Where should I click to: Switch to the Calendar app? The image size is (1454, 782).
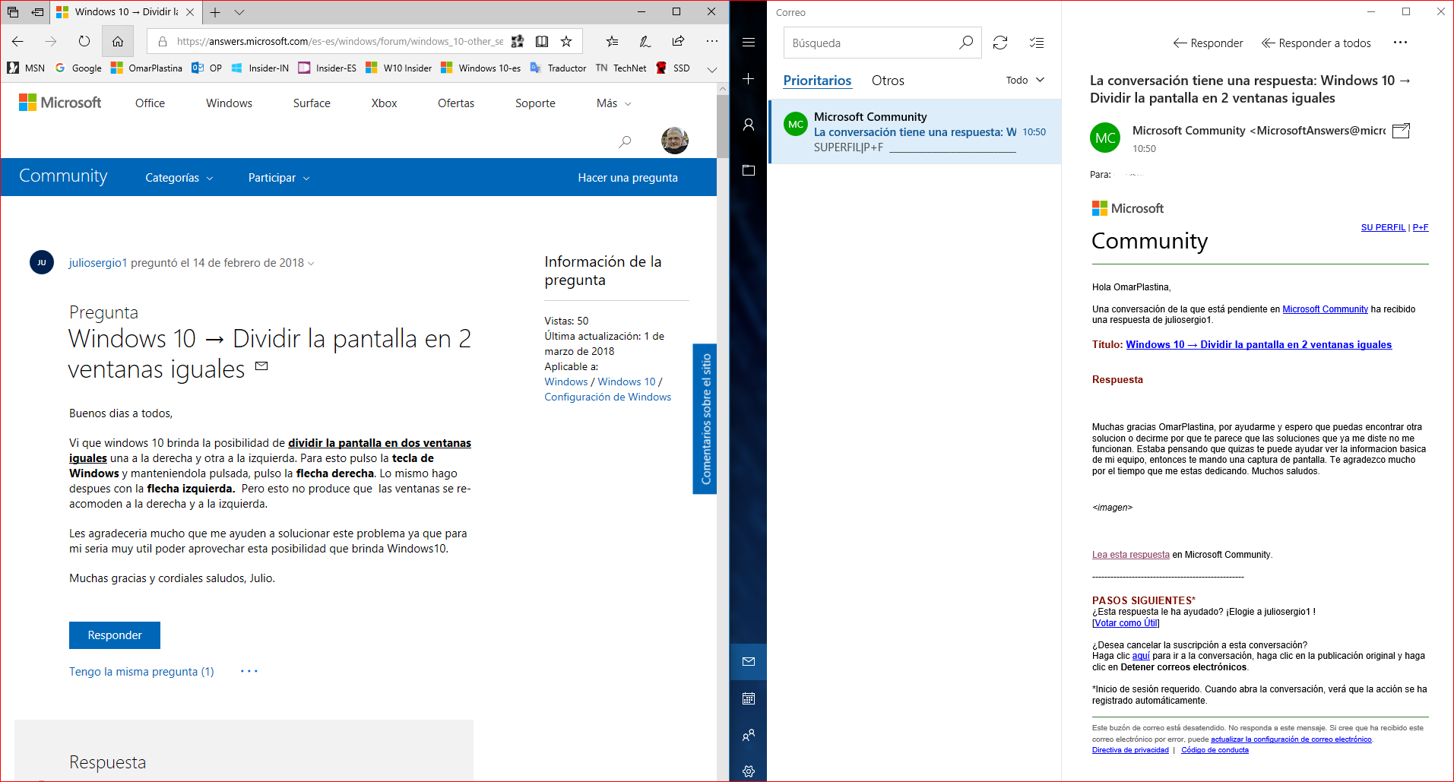tap(749, 698)
